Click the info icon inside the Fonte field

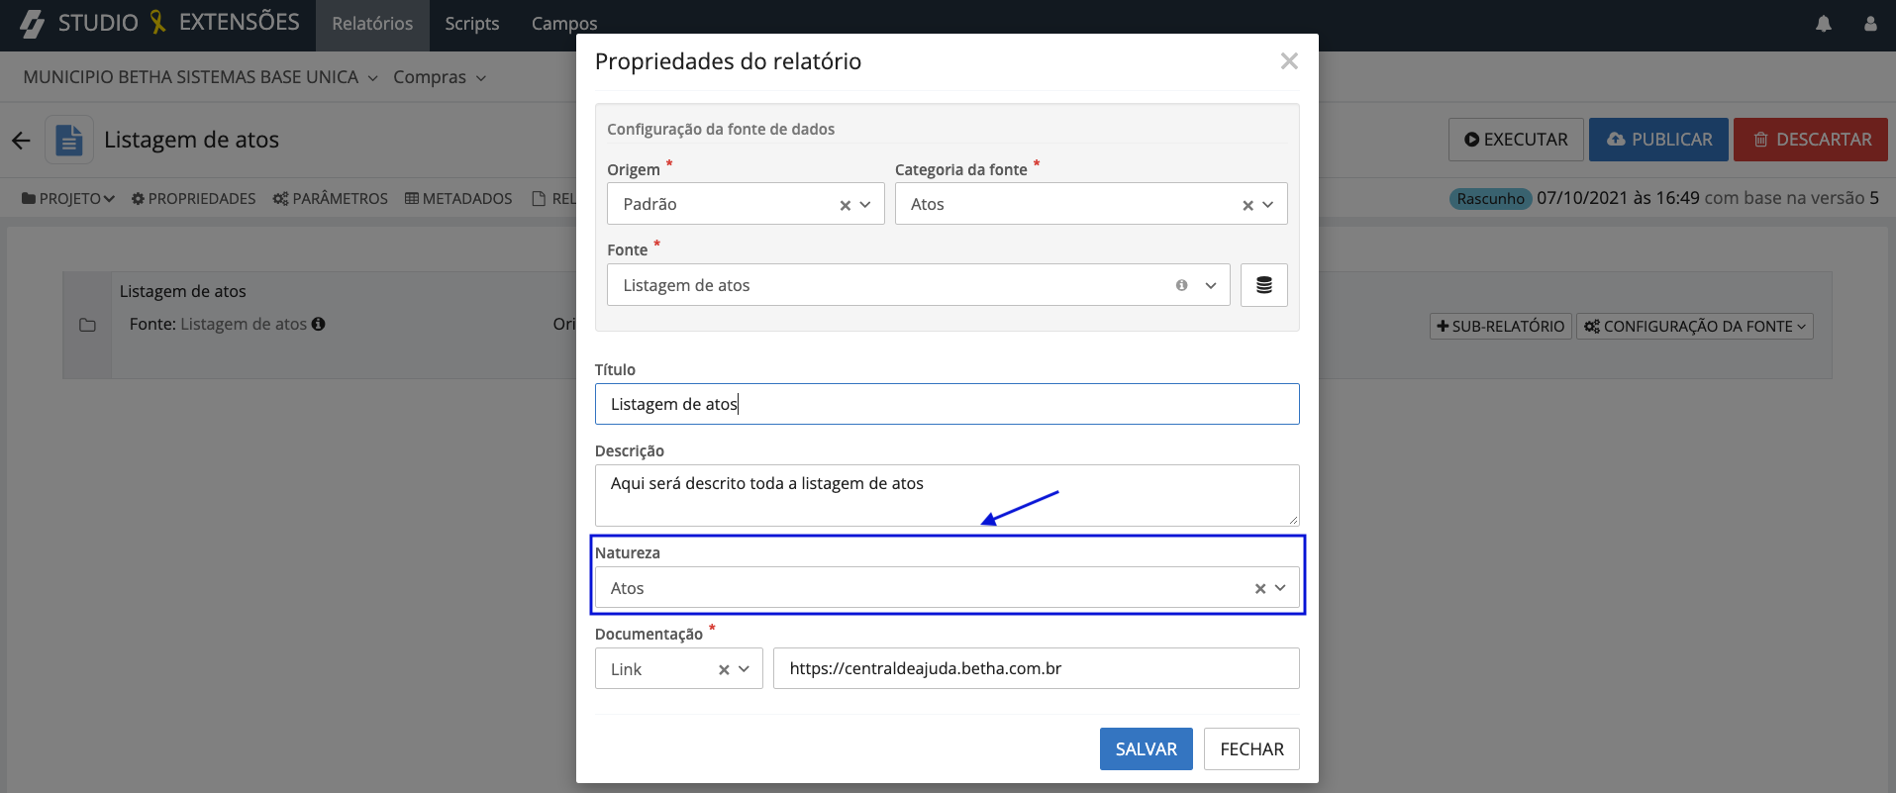[1181, 285]
